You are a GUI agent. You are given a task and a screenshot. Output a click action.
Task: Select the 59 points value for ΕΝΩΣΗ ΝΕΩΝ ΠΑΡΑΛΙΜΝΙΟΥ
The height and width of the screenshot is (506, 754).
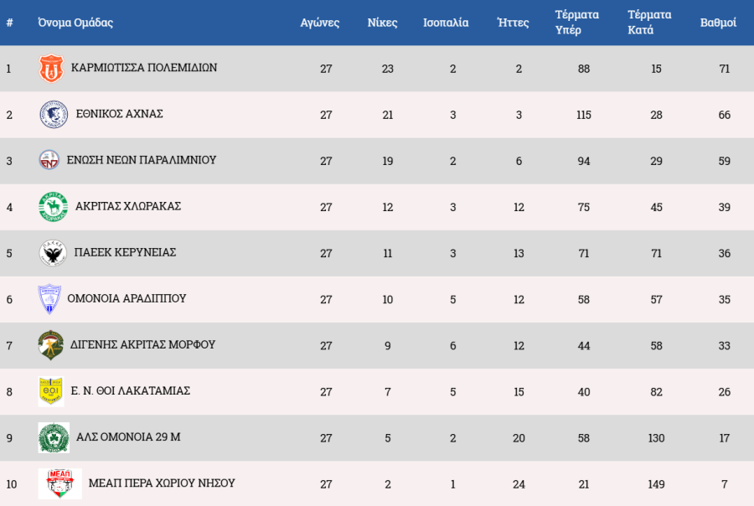[x=724, y=161]
